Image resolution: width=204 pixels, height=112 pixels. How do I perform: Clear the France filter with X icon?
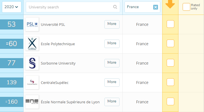[155, 7]
